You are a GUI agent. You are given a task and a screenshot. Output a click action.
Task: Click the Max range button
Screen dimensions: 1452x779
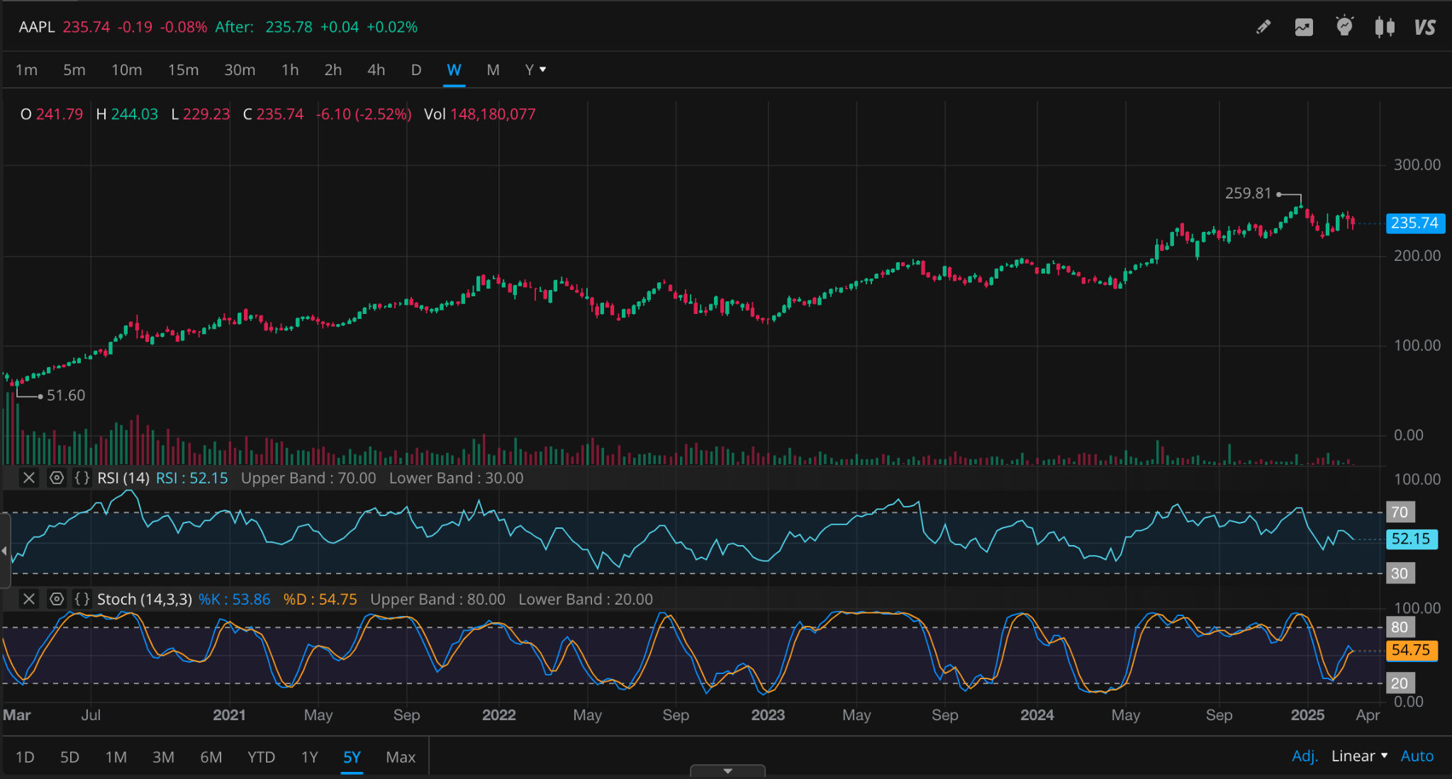(401, 757)
